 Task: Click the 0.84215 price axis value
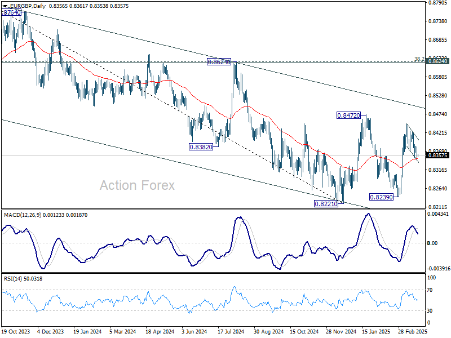438,133
